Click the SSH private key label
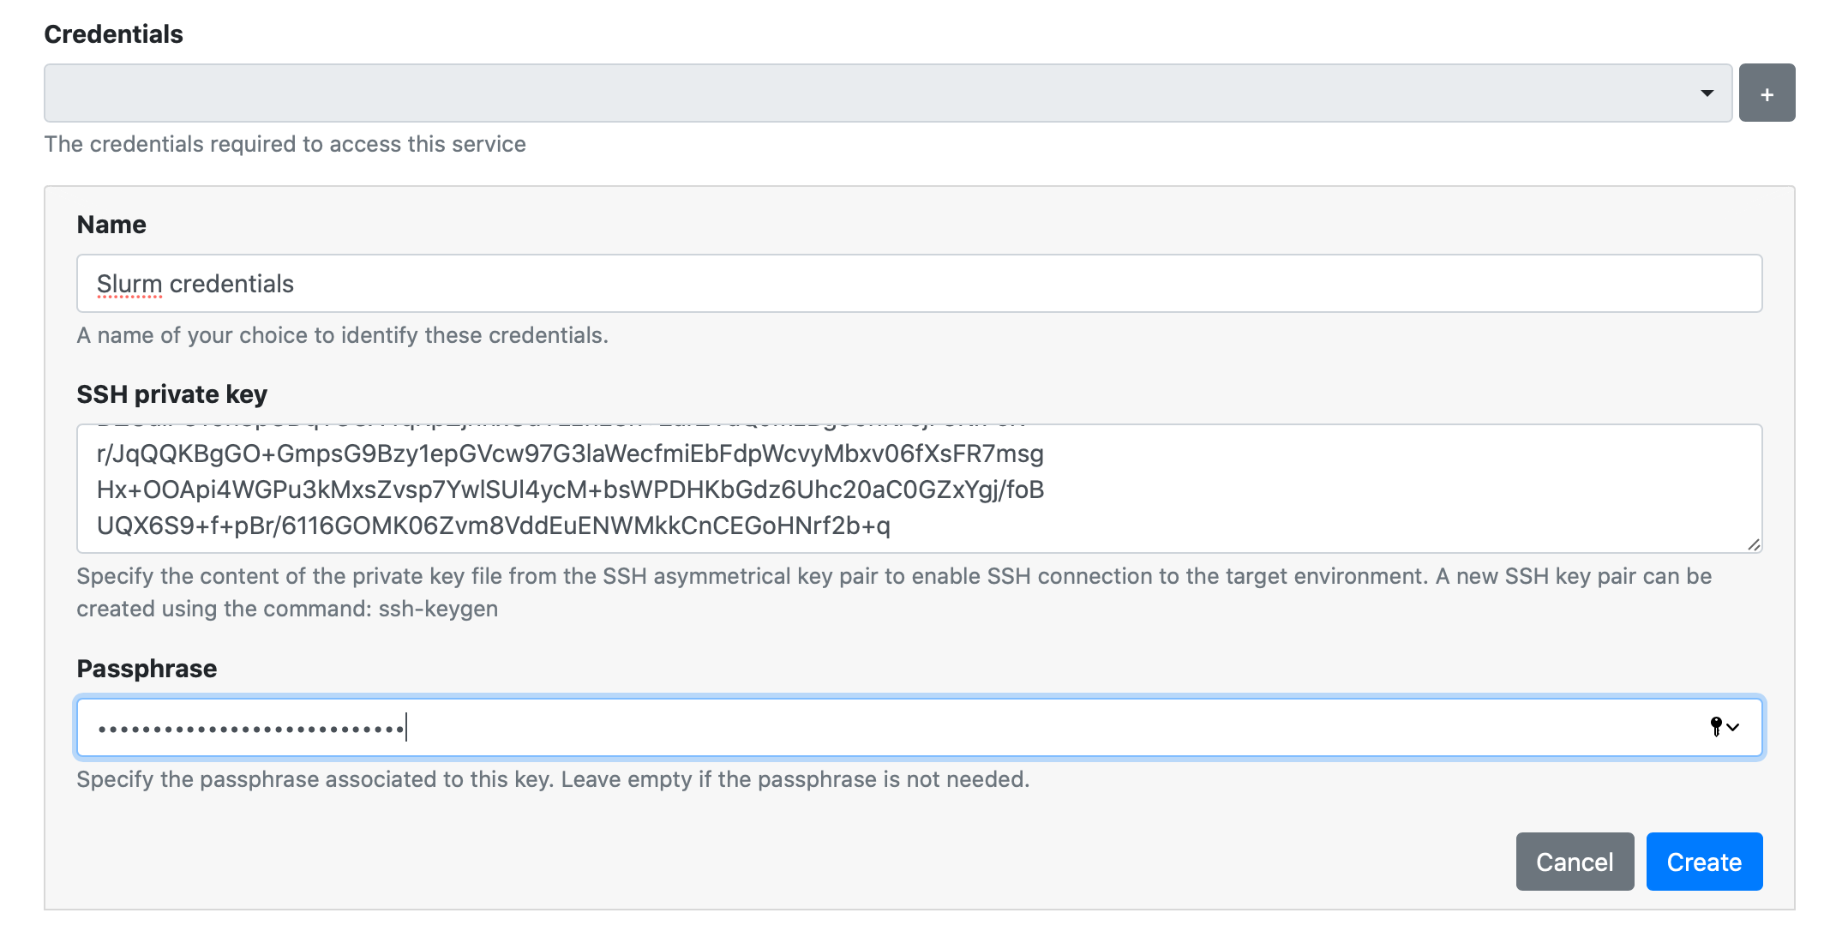Screen dimensions: 1824x943 pos(171,394)
